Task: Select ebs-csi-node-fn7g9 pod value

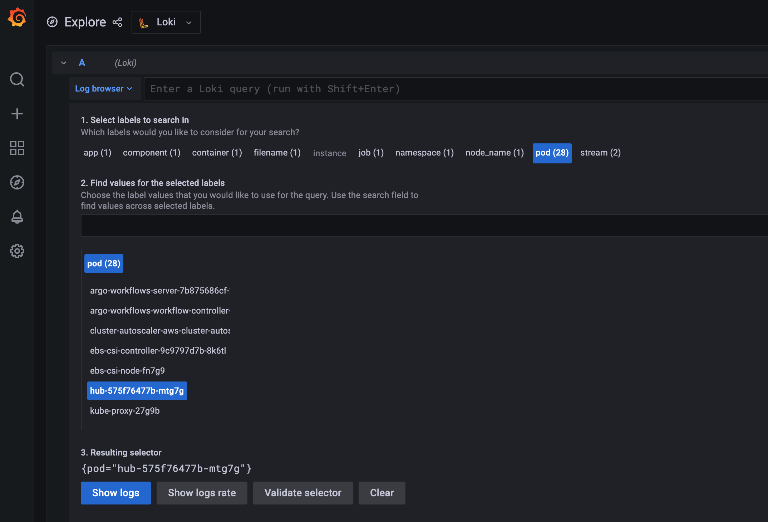Action: coord(127,371)
